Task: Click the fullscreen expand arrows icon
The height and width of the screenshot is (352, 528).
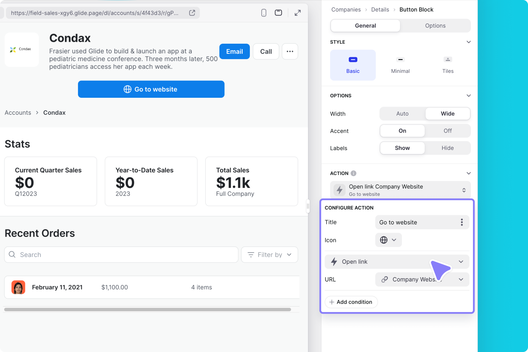Action: pos(297,13)
